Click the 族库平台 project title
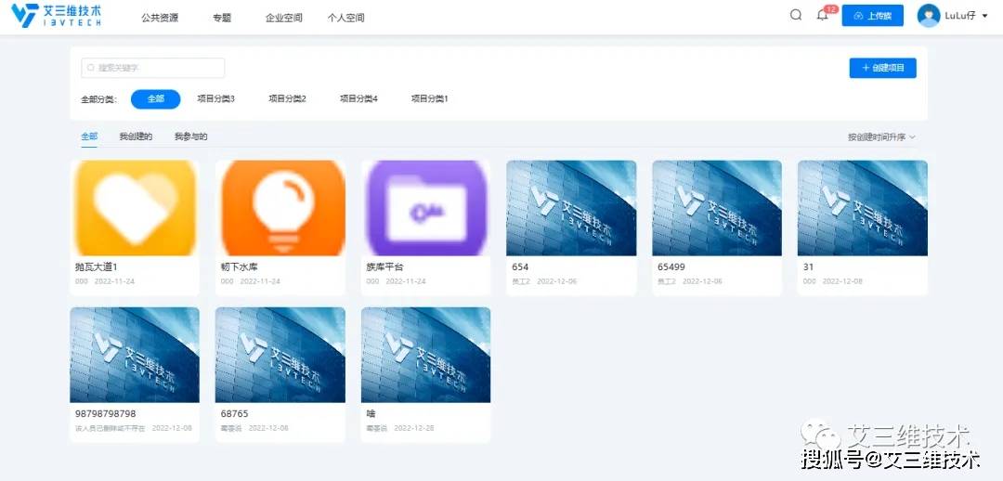The width and height of the screenshot is (1003, 481). click(385, 266)
